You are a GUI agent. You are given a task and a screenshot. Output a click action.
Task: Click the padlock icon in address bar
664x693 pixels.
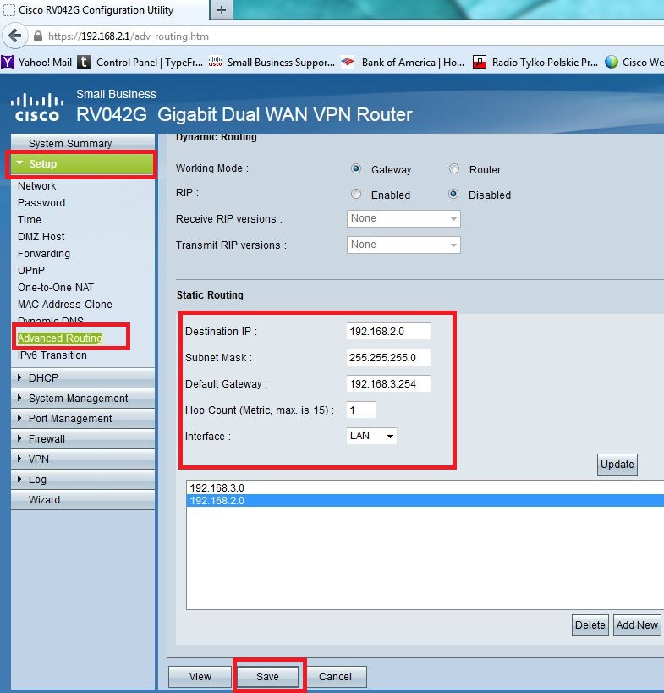click(38, 36)
